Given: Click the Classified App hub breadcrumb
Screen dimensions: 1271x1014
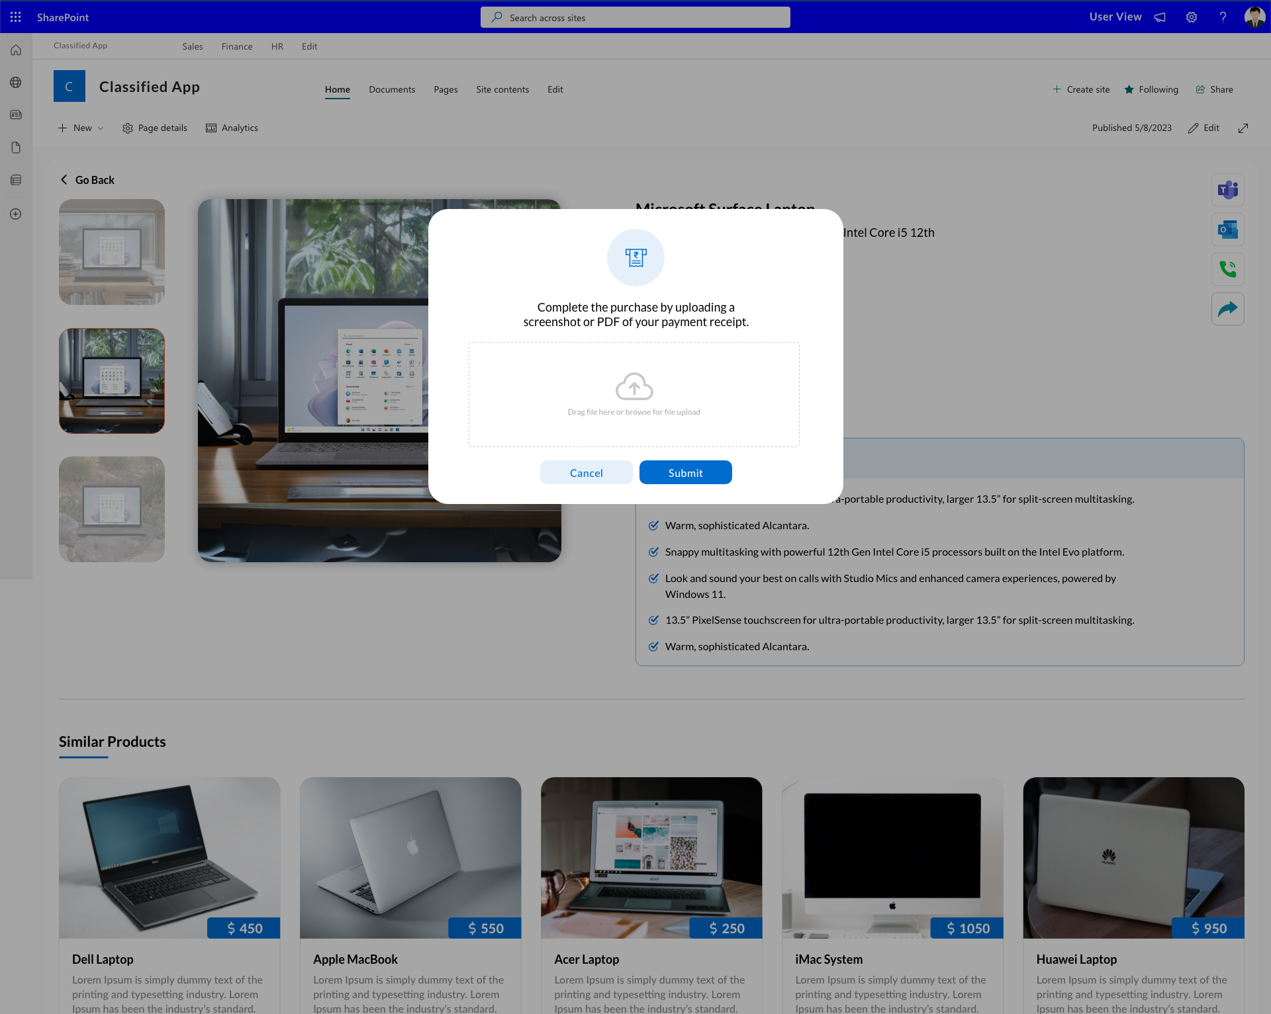Looking at the screenshot, I should click(x=80, y=46).
